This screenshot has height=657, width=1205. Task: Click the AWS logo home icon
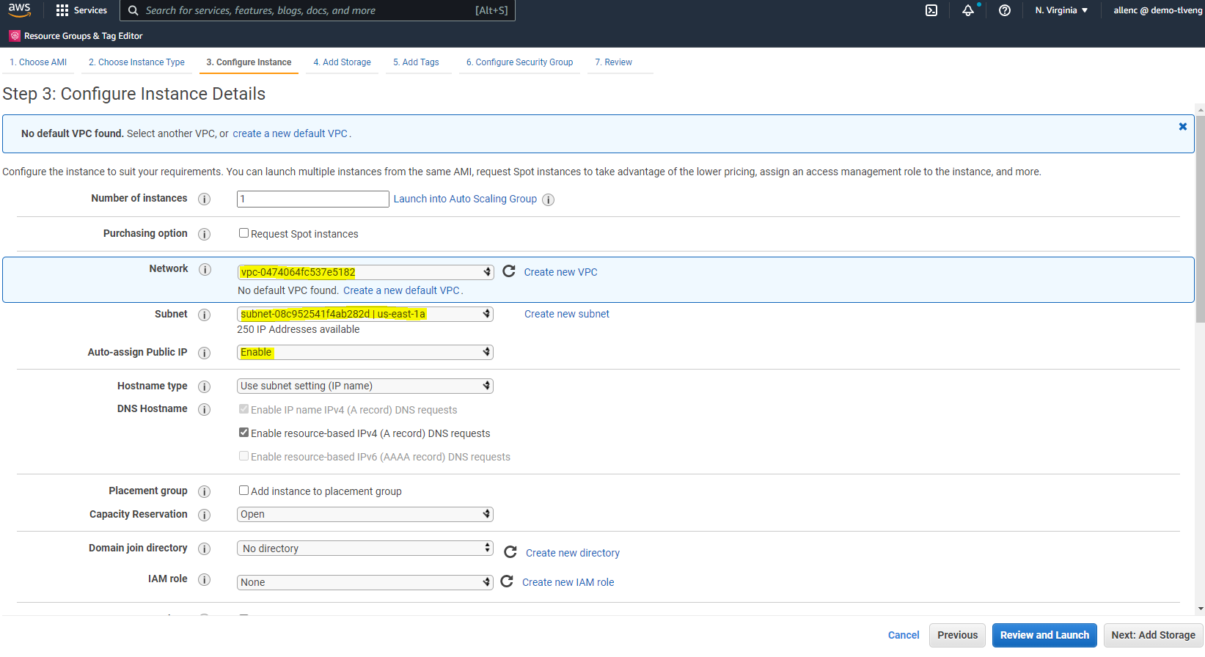(20, 10)
